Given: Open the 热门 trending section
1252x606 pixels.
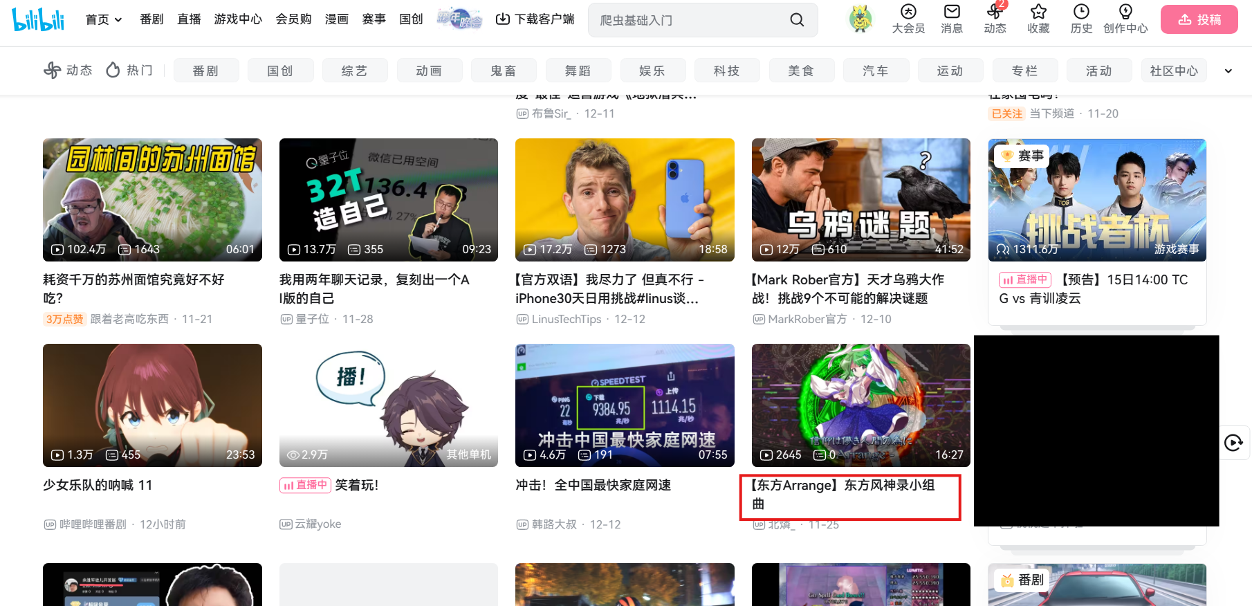Looking at the screenshot, I should tap(129, 70).
